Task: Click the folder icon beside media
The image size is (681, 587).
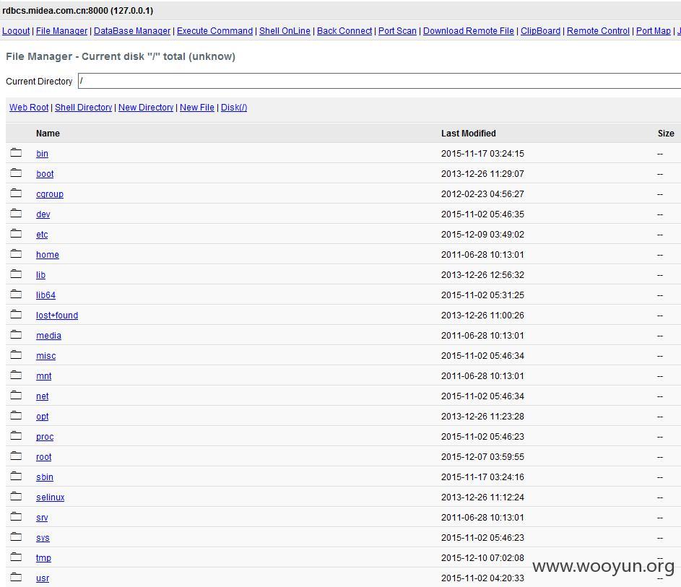Action: pos(16,334)
